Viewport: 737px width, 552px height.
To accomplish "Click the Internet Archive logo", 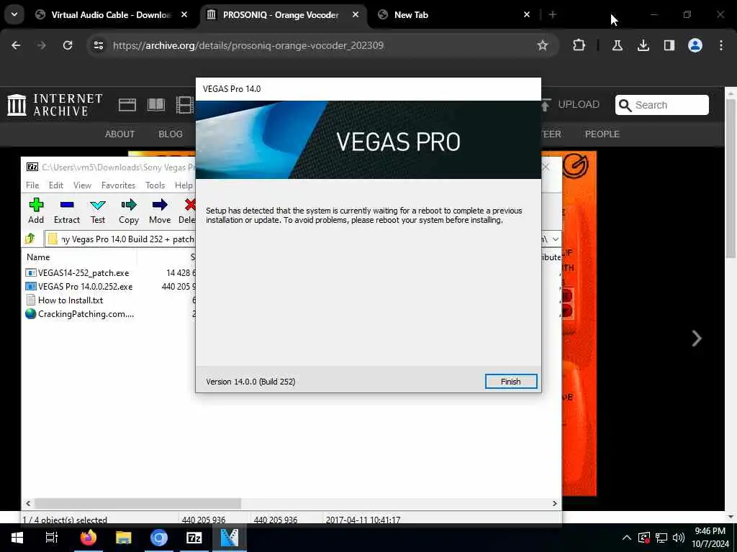I will coord(55,105).
